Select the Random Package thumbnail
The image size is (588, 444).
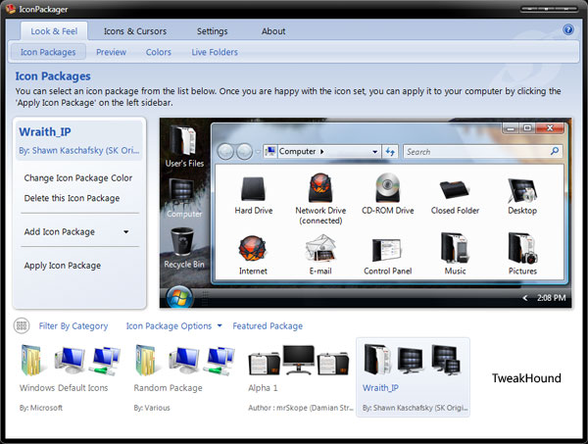click(x=184, y=376)
